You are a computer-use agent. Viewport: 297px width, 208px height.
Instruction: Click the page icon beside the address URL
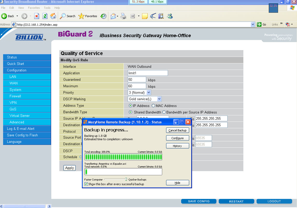pos(14,24)
